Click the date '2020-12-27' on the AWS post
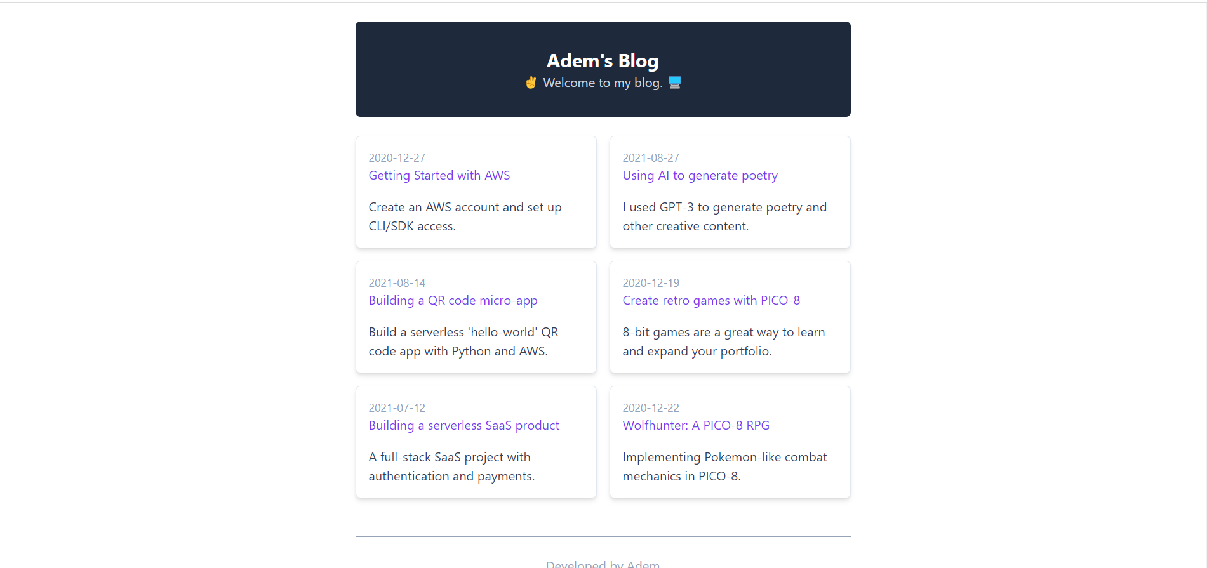This screenshot has width=1207, height=568. [397, 157]
